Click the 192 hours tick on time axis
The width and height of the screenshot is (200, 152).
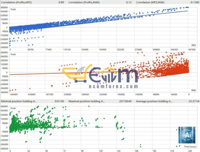(x=154, y=151)
